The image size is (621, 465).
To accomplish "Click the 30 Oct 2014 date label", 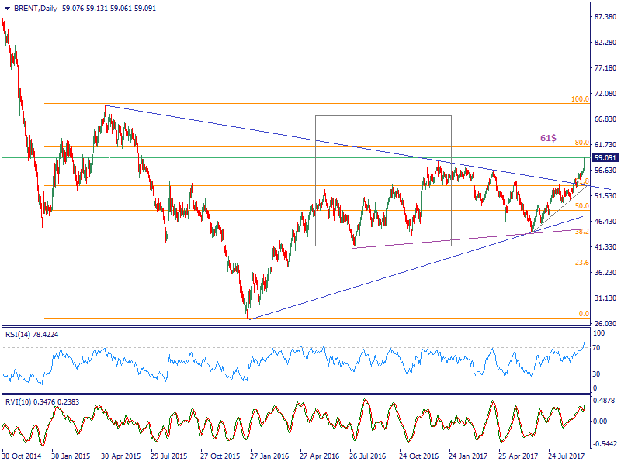I will [x=20, y=457].
